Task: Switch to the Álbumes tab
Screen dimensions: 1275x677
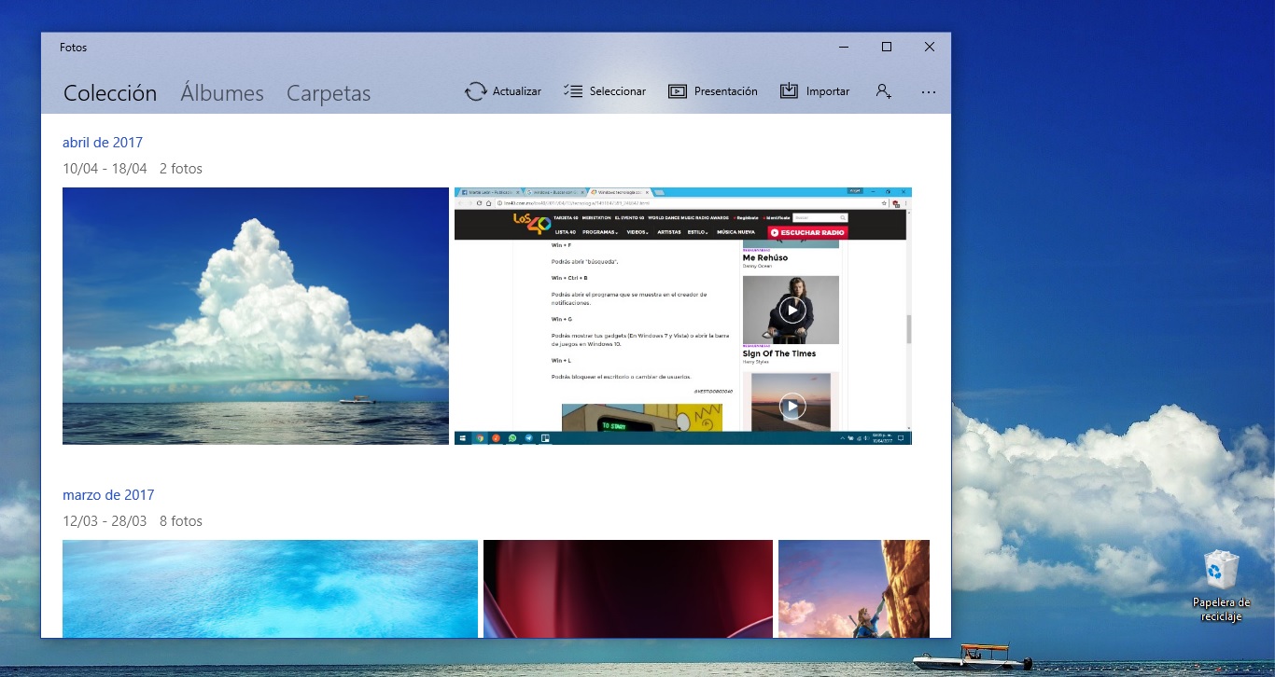Action: click(x=221, y=93)
